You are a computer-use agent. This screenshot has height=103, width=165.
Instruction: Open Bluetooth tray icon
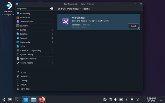[127, 99]
